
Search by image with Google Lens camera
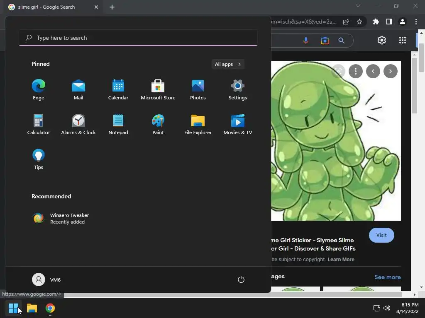coord(325,41)
